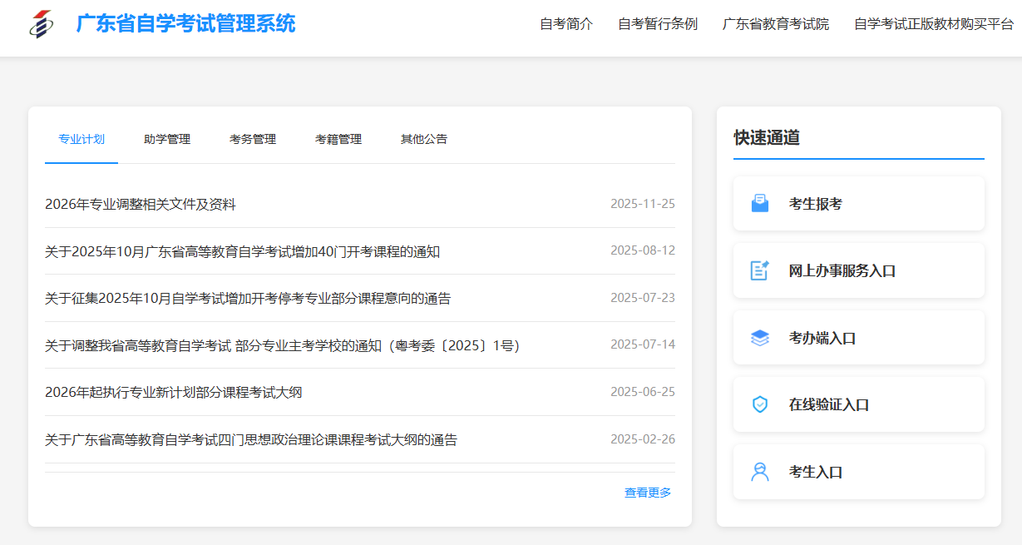Screen dimensions: 1022x545
Task: Open 2026年起执行专业新计划部分课程考试大纲 notice
Action: [173, 392]
